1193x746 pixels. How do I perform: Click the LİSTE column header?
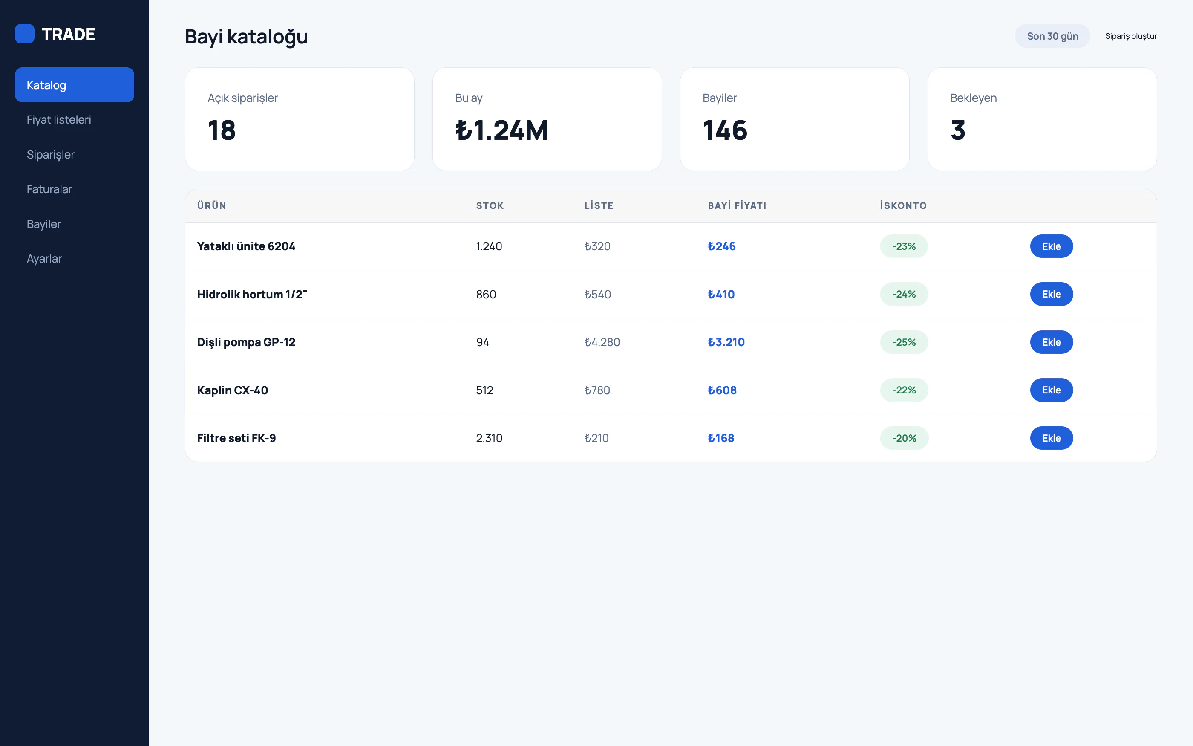point(599,206)
